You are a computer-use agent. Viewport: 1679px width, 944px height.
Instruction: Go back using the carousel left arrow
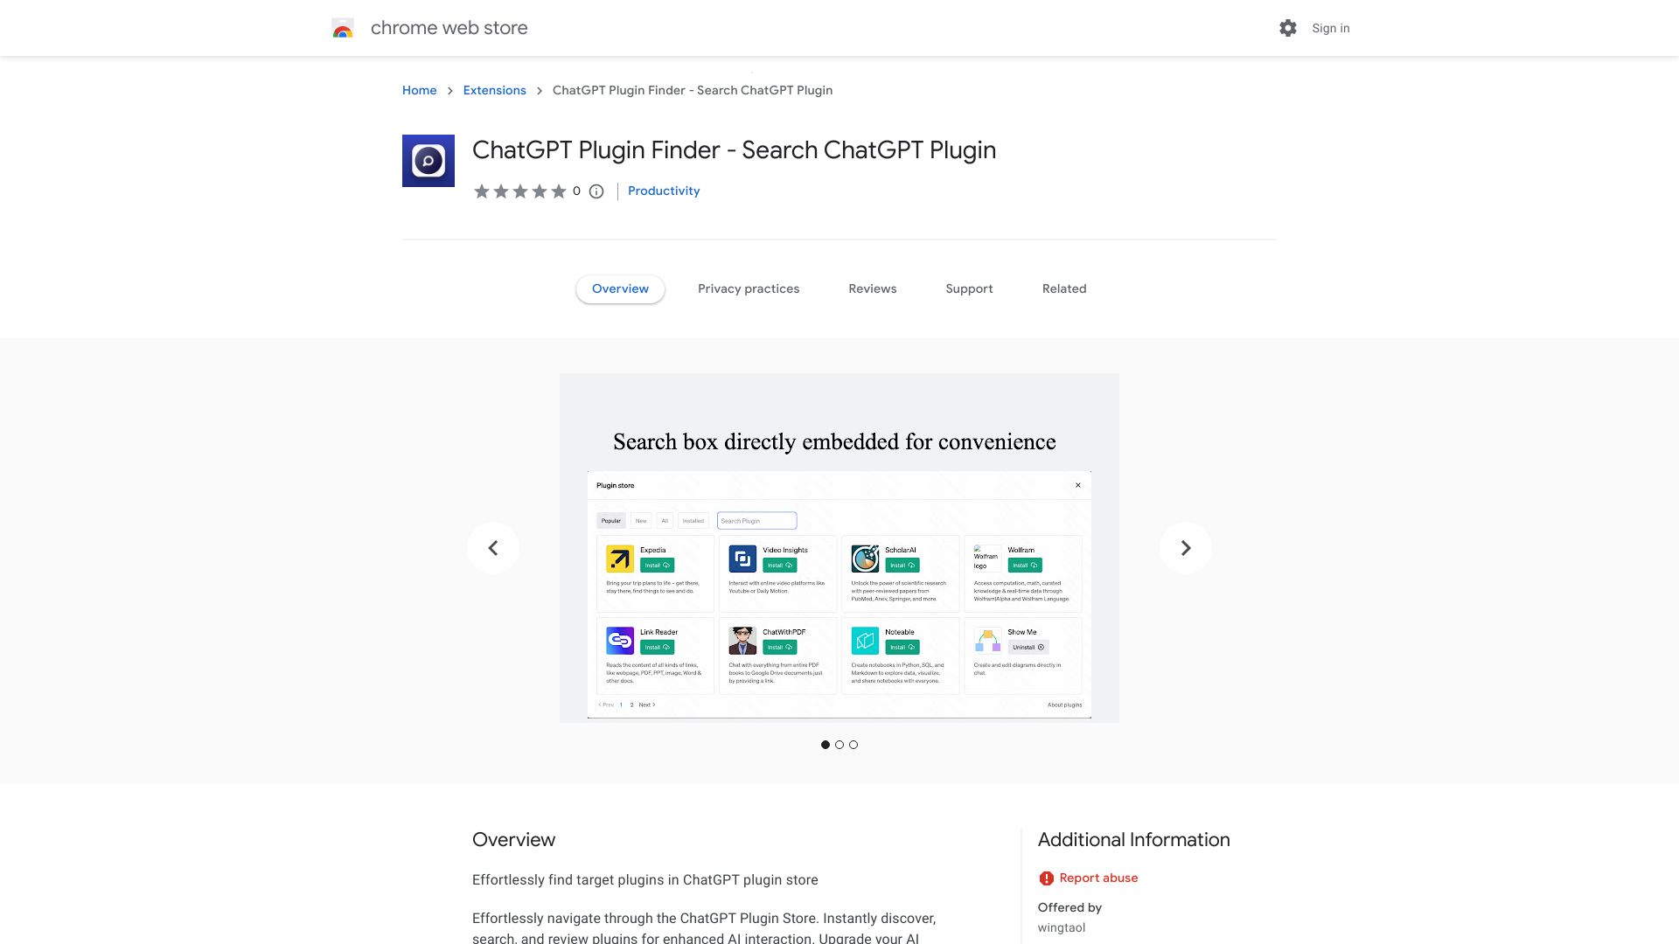[x=493, y=547]
